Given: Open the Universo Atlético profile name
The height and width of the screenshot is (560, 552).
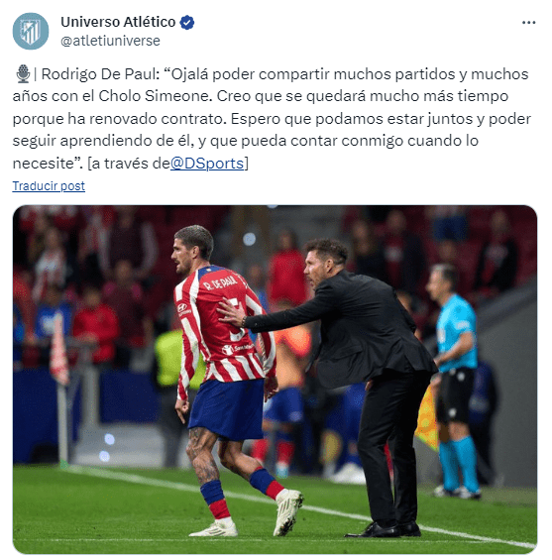Looking at the screenshot, I should [118, 22].
